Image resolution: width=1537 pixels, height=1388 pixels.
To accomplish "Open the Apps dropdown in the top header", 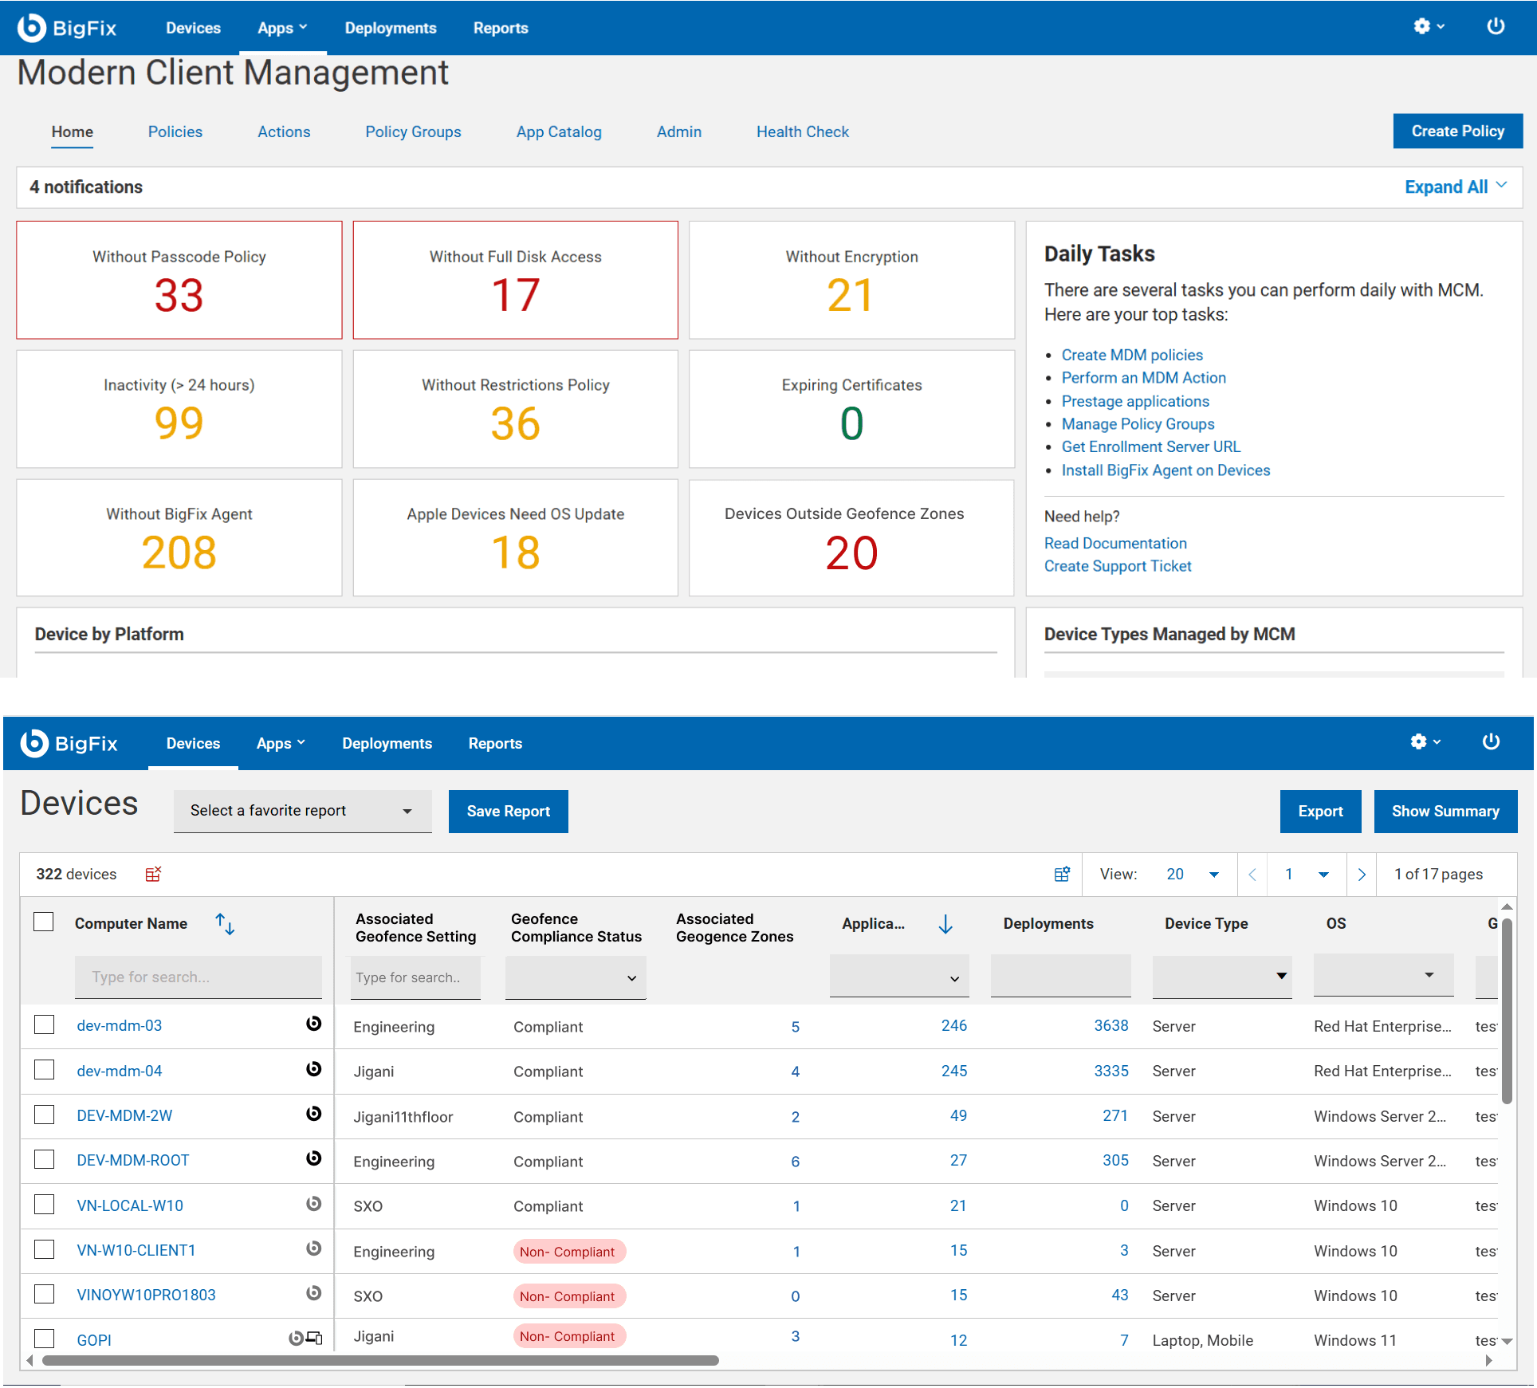I will (x=282, y=28).
